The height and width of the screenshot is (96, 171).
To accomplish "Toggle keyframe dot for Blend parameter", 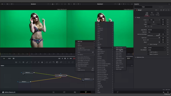I will coord(168,42).
